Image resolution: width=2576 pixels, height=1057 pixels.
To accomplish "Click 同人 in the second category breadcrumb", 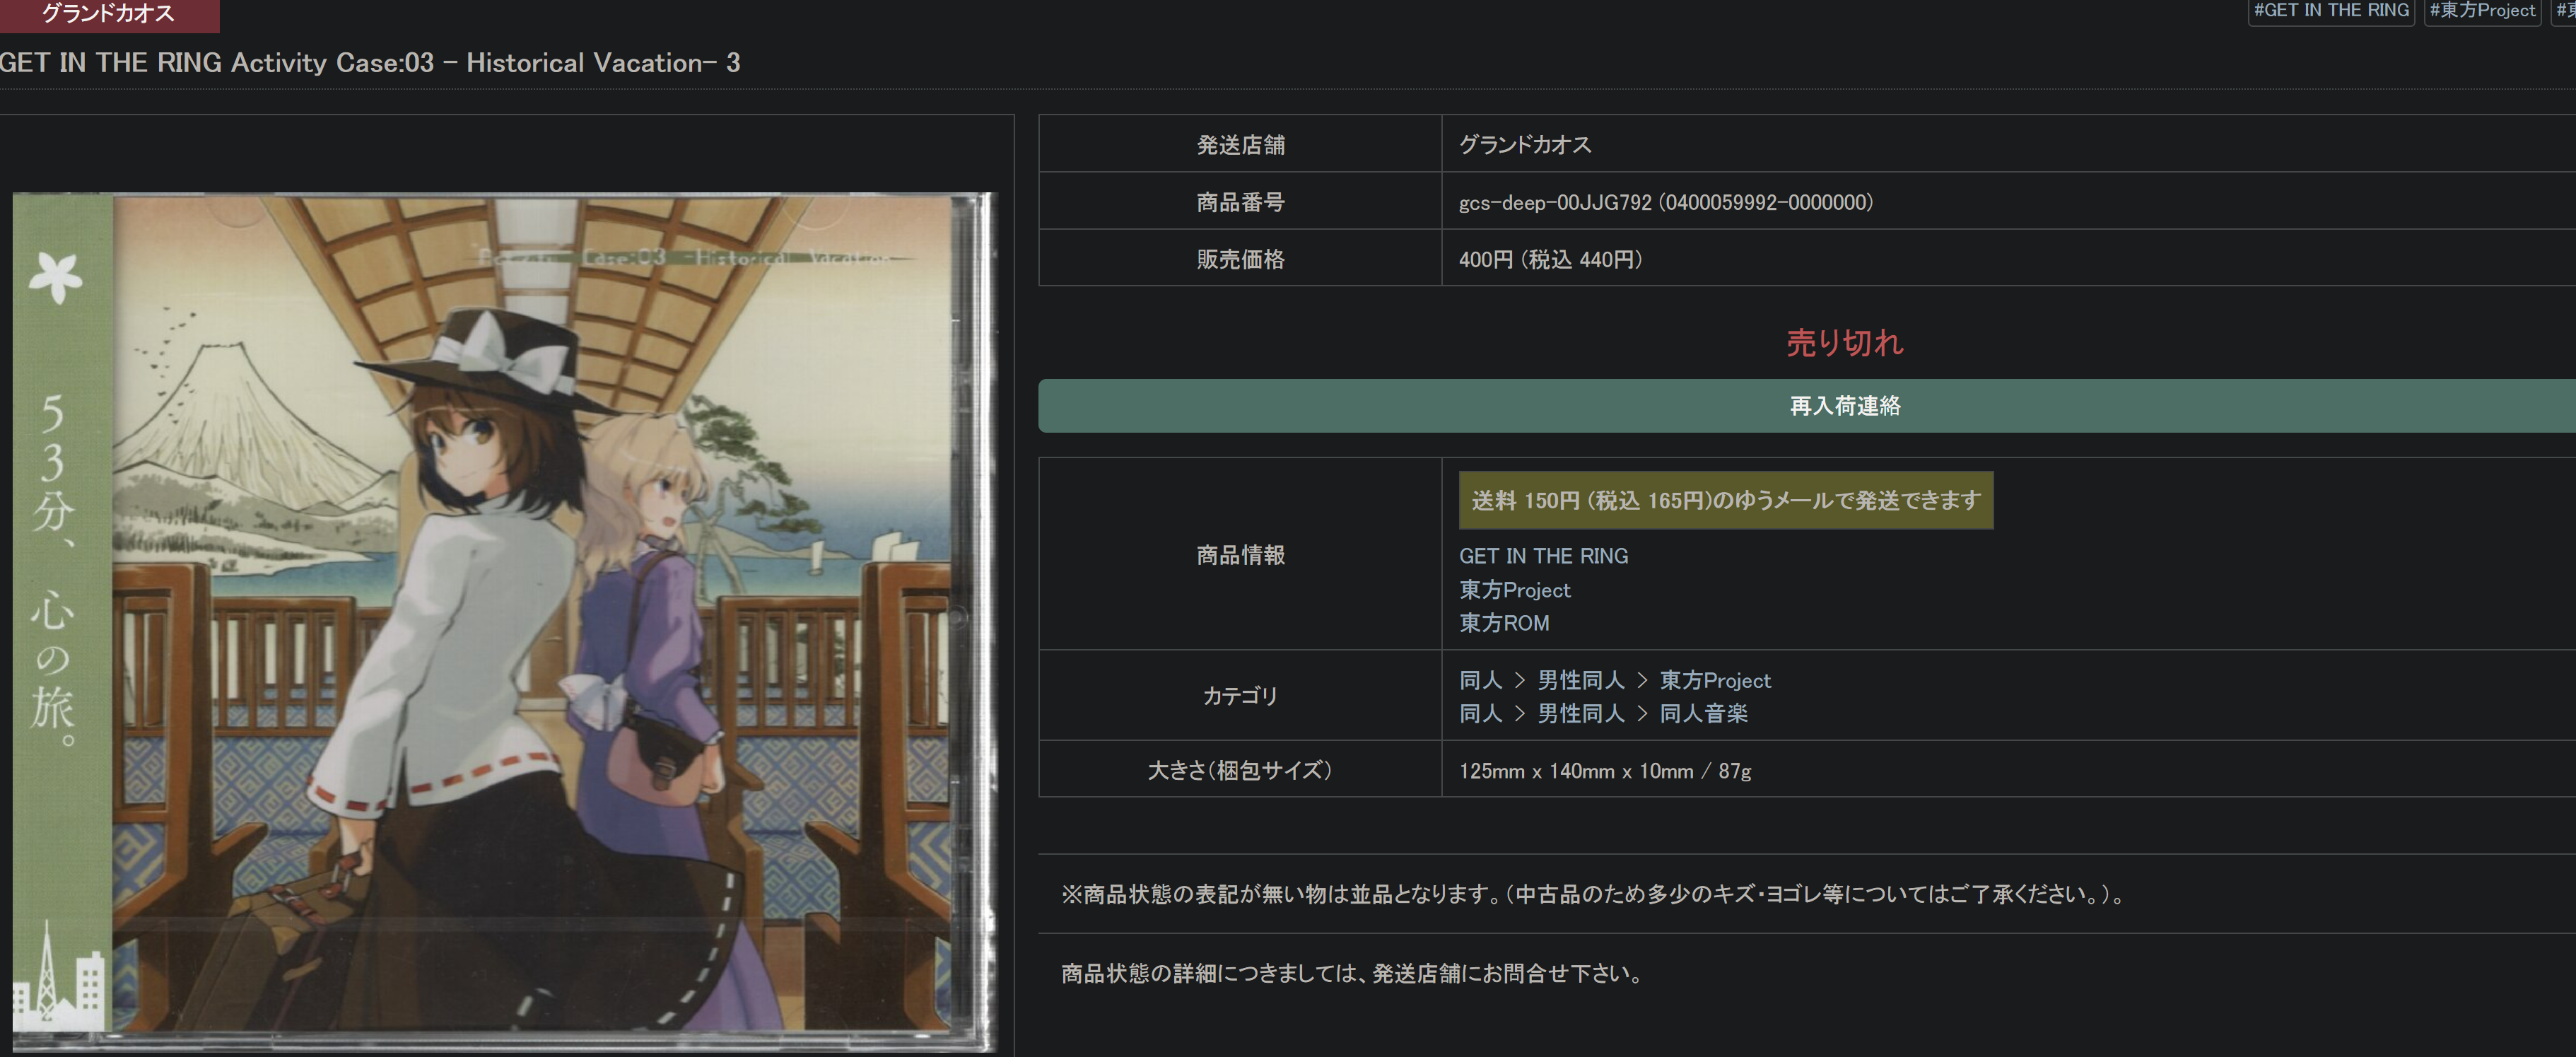I will point(1480,713).
